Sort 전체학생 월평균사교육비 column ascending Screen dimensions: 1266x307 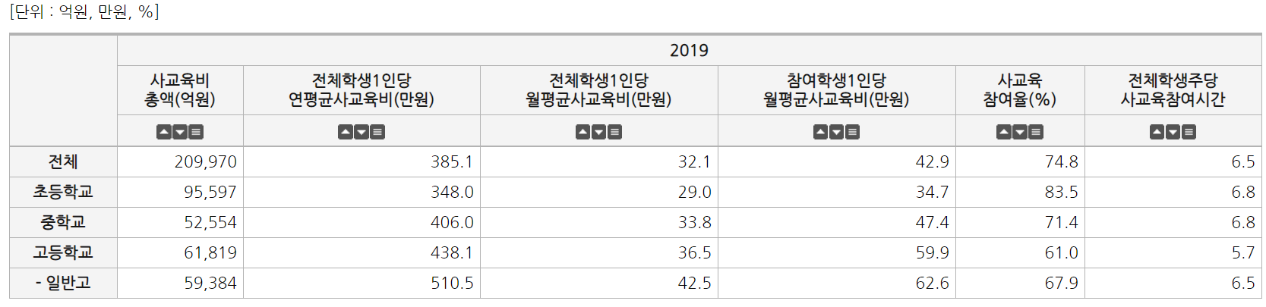pyautogui.click(x=583, y=132)
